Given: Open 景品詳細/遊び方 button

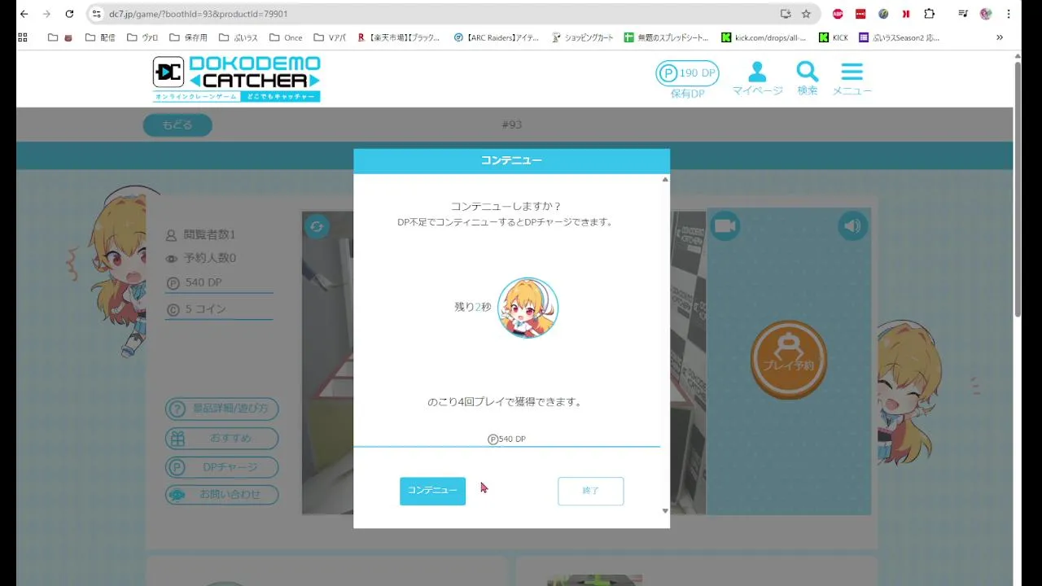Looking at the screenshot, I should point(221,409).
